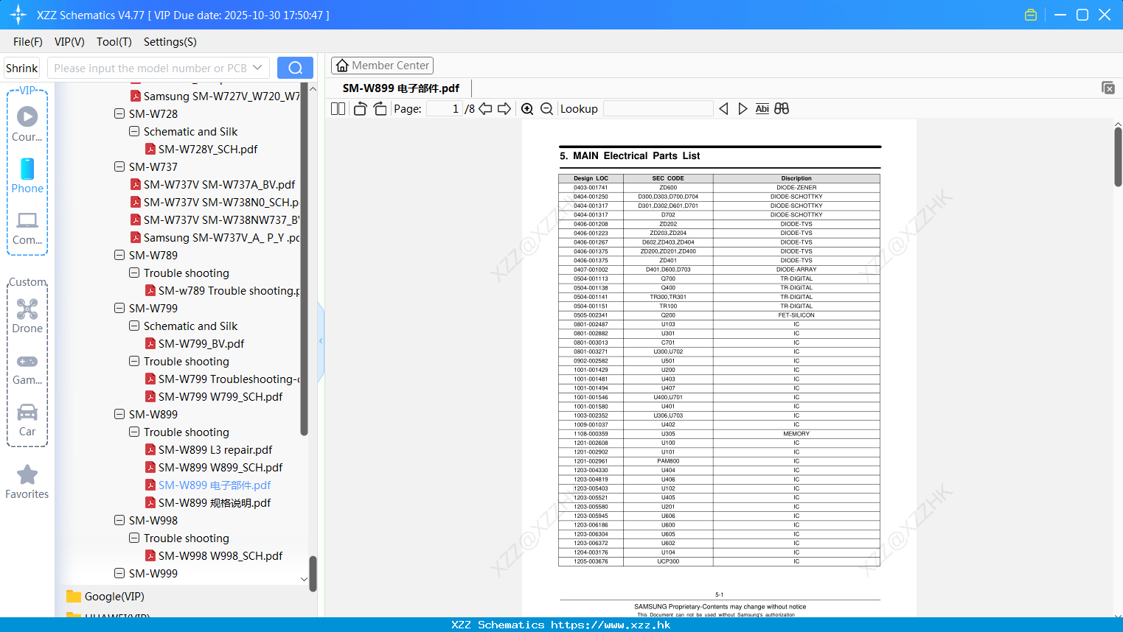
Task: Open the Tool(T) menu
Action: pos(114,42)
